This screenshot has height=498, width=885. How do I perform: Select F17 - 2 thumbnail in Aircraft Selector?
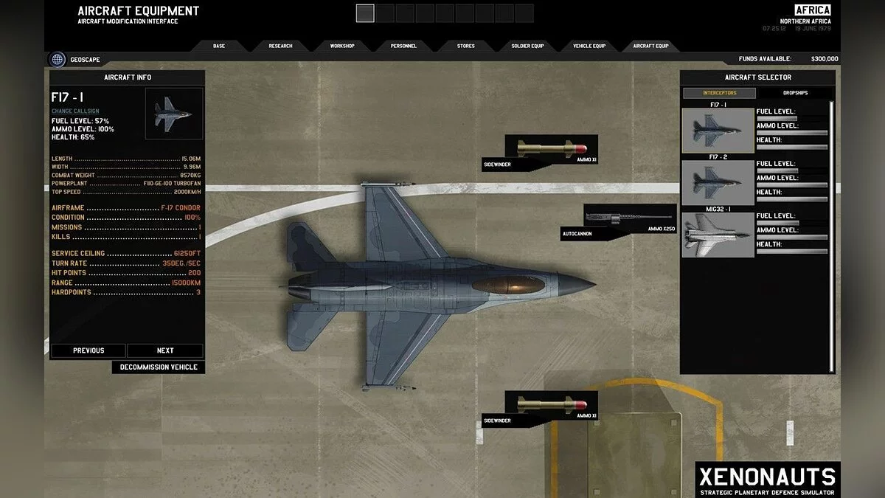(718, 182)
